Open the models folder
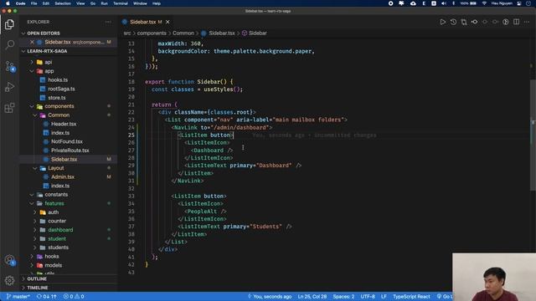The image size is (536, 301). 54,265
